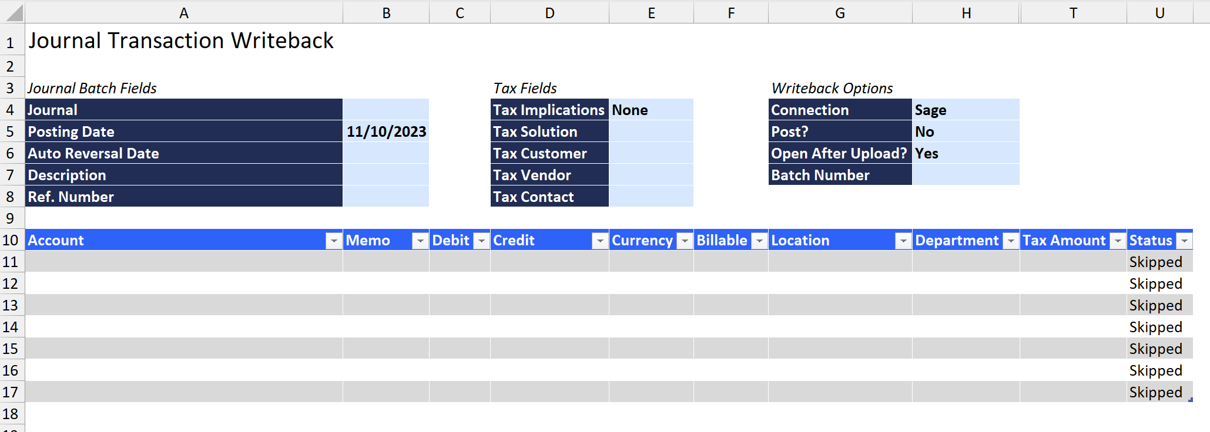Click the Tax Solution value cell
1210x432 pixels.
point(651,131)
